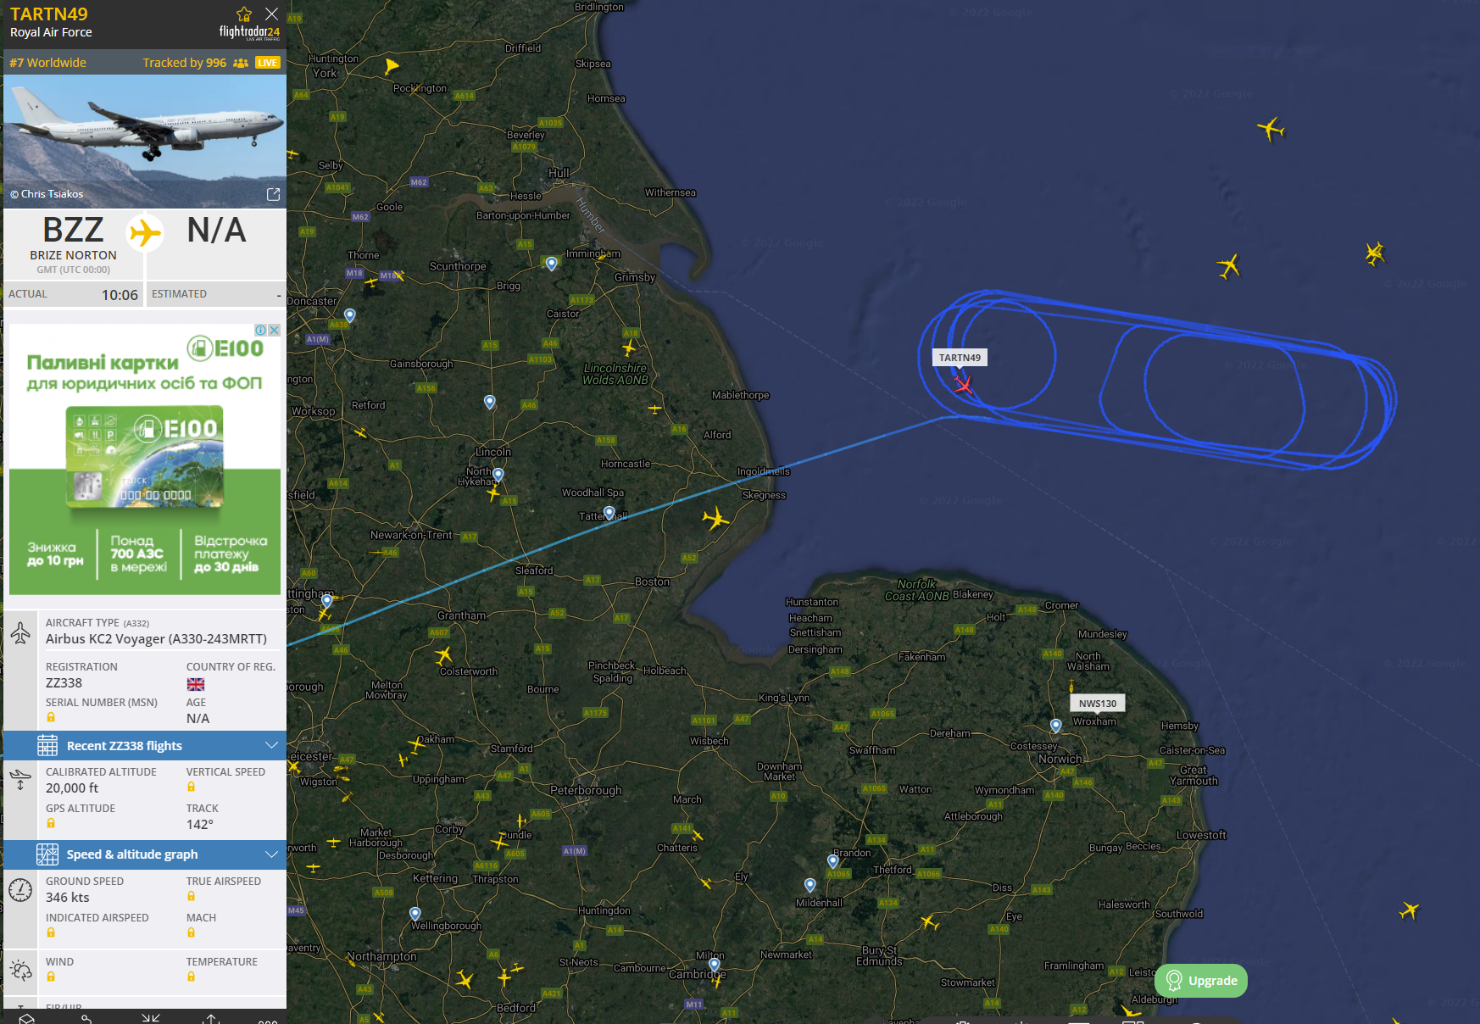The height and width of the screenshot is (1024, 1480).
Task: Open the ad info icon
Action: tap(261, 330)
